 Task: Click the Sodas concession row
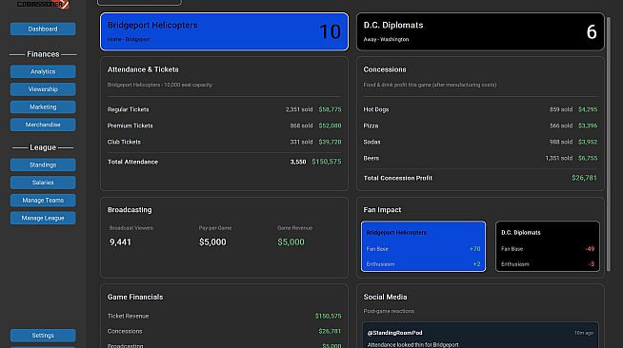click(480, 142)
